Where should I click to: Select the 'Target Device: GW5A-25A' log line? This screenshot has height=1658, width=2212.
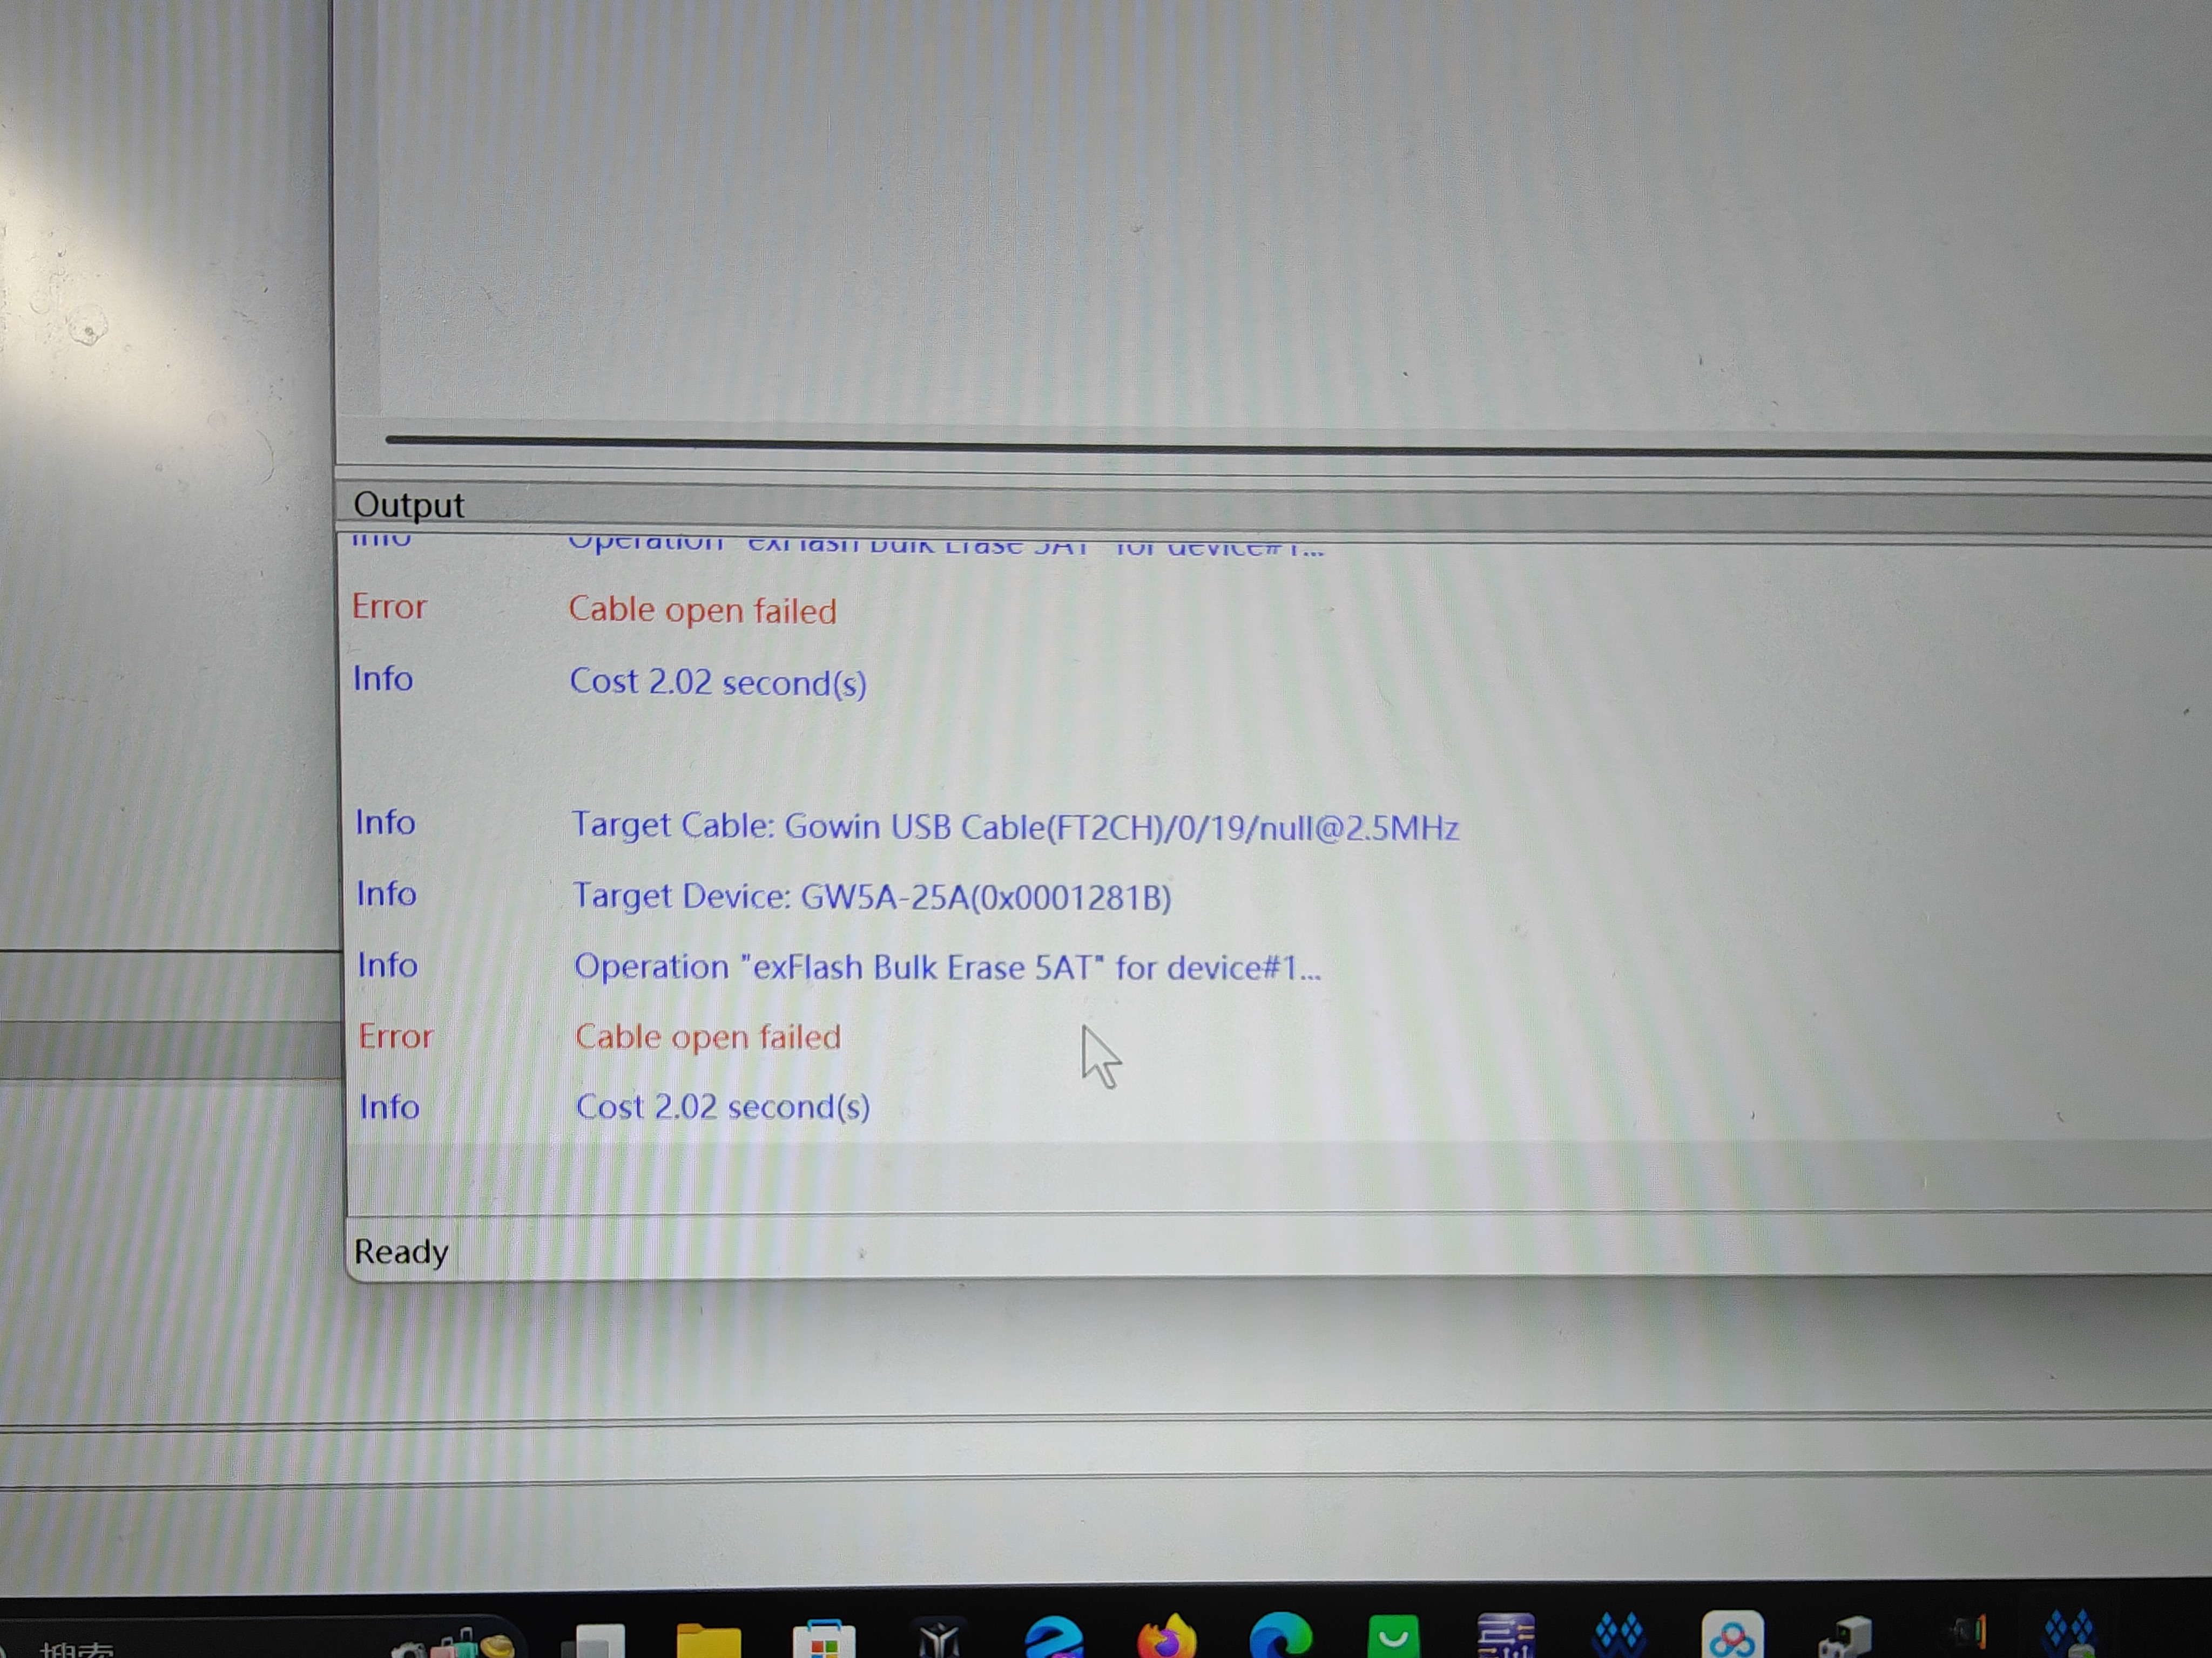(871, 896)
